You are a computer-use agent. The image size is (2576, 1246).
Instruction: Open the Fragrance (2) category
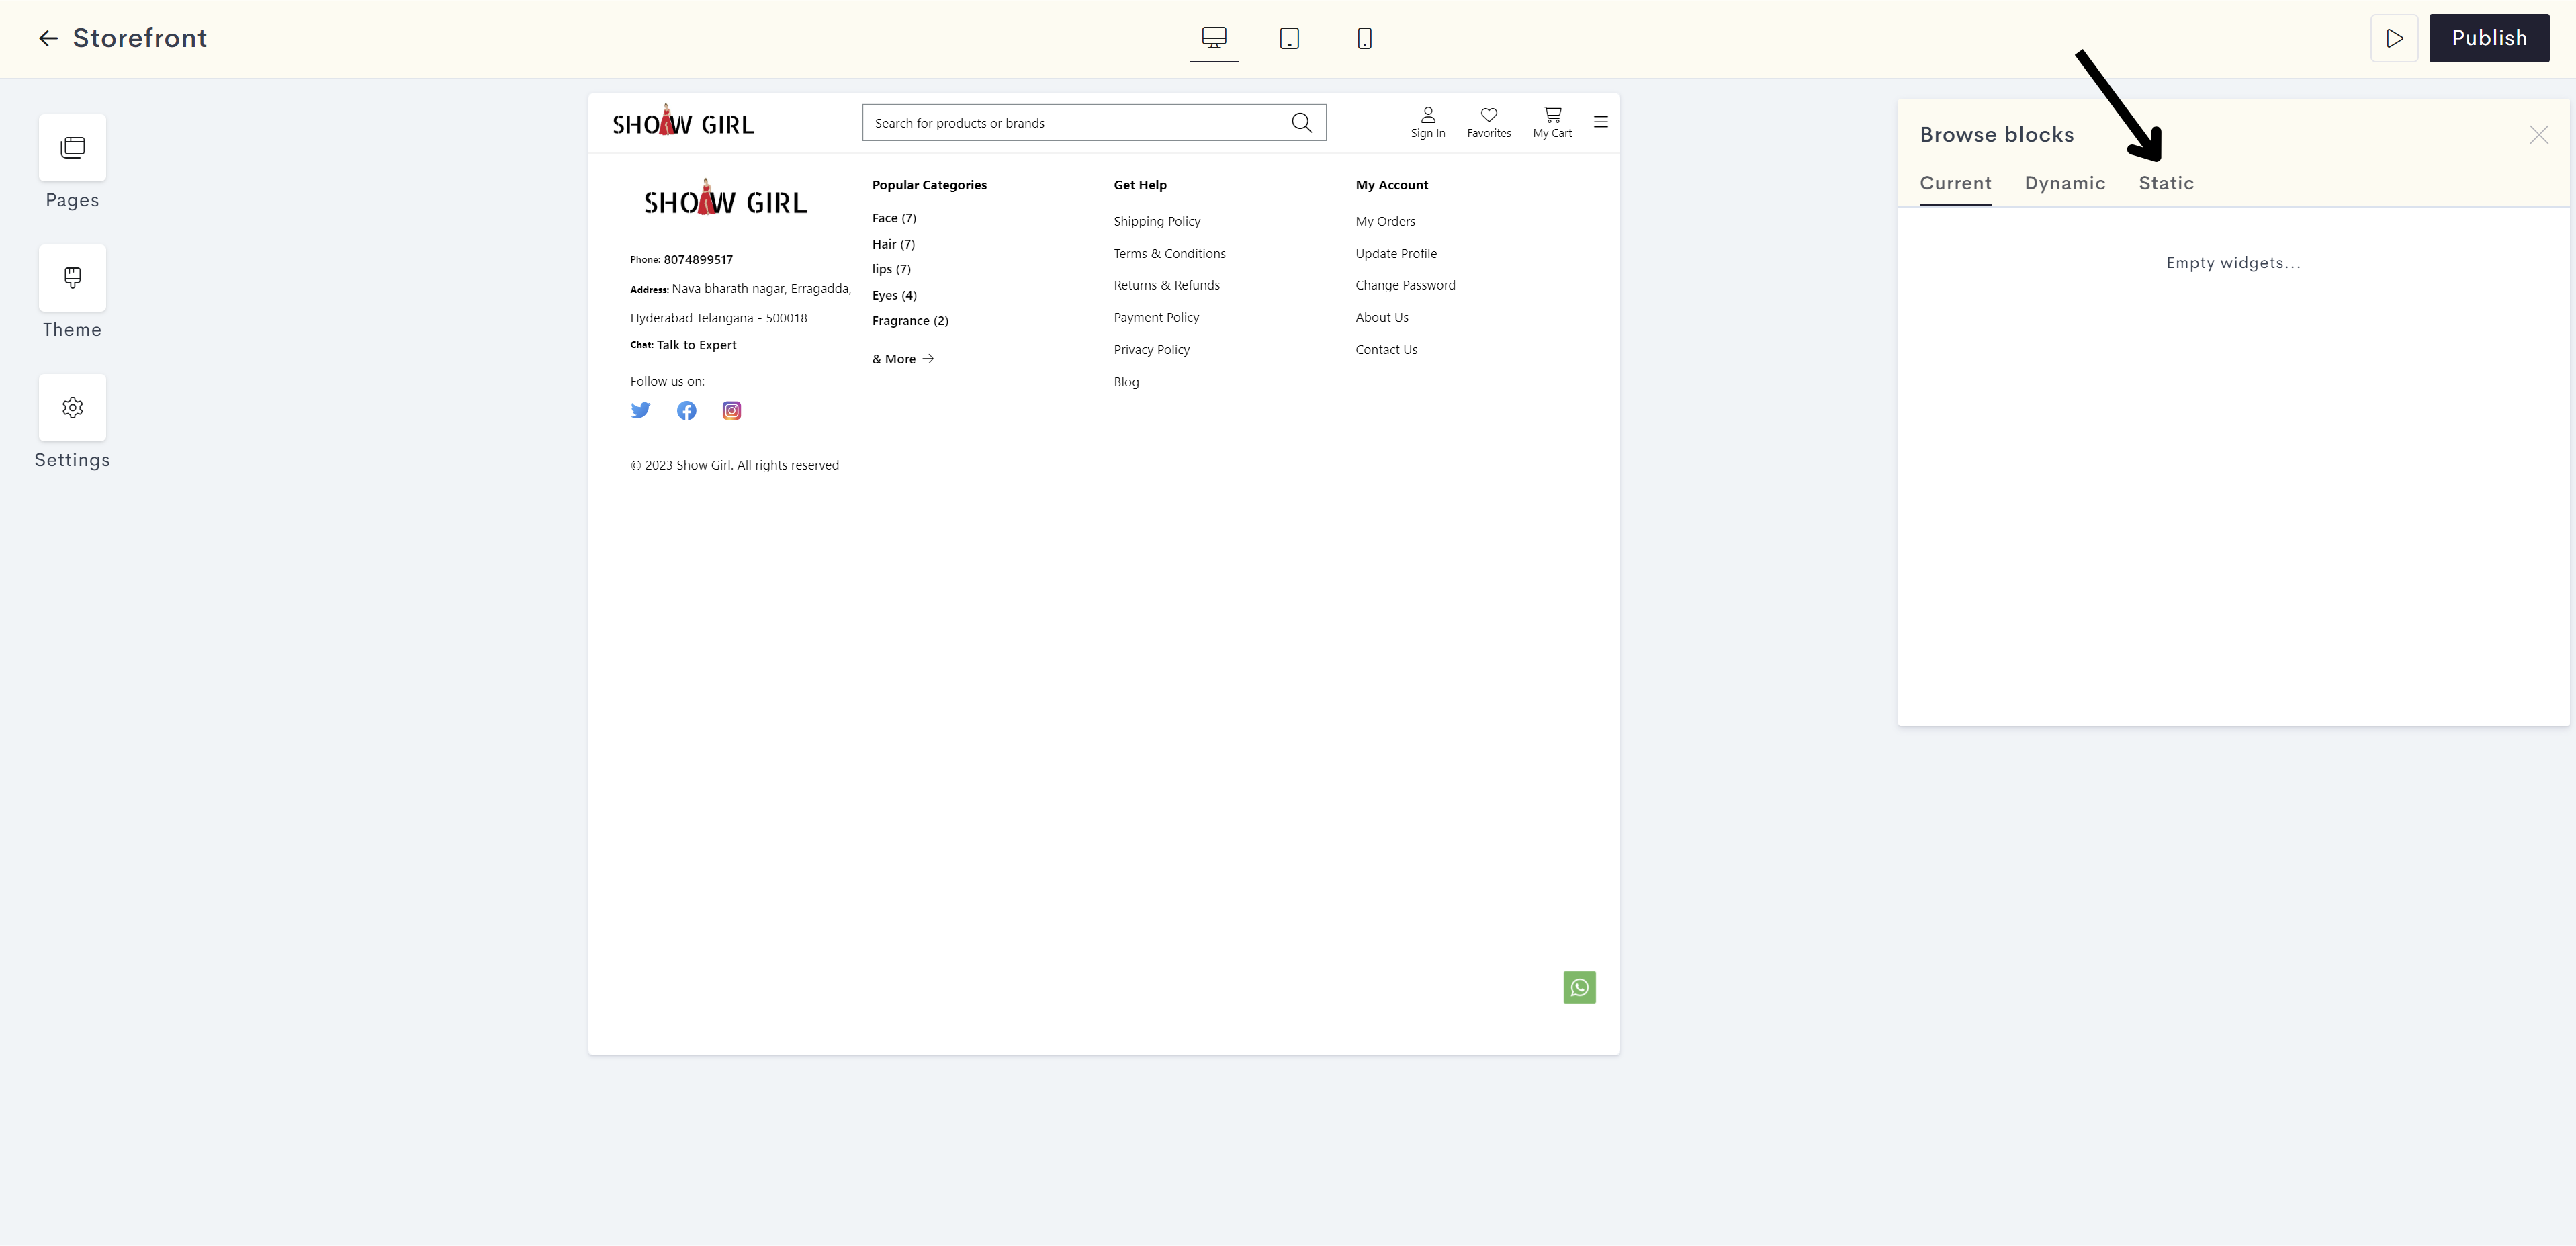(x=910, y=321)
